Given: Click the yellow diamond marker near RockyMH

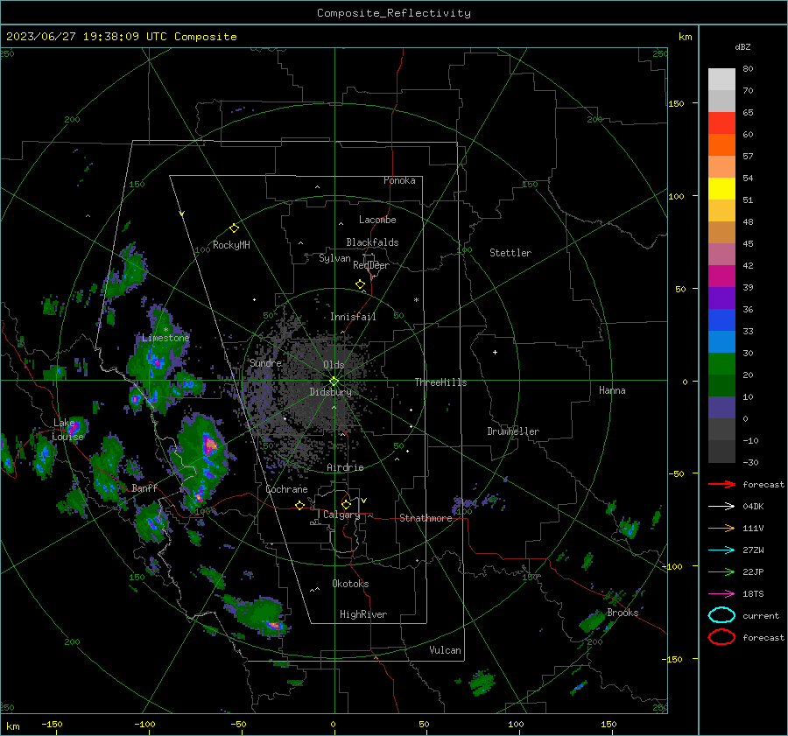Looking at the screenshot, I should [x=234, y=228].
